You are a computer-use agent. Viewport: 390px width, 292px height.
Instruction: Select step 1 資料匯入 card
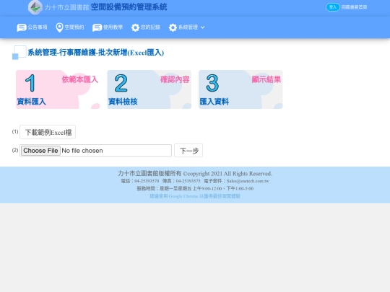[x=58, y=89]
